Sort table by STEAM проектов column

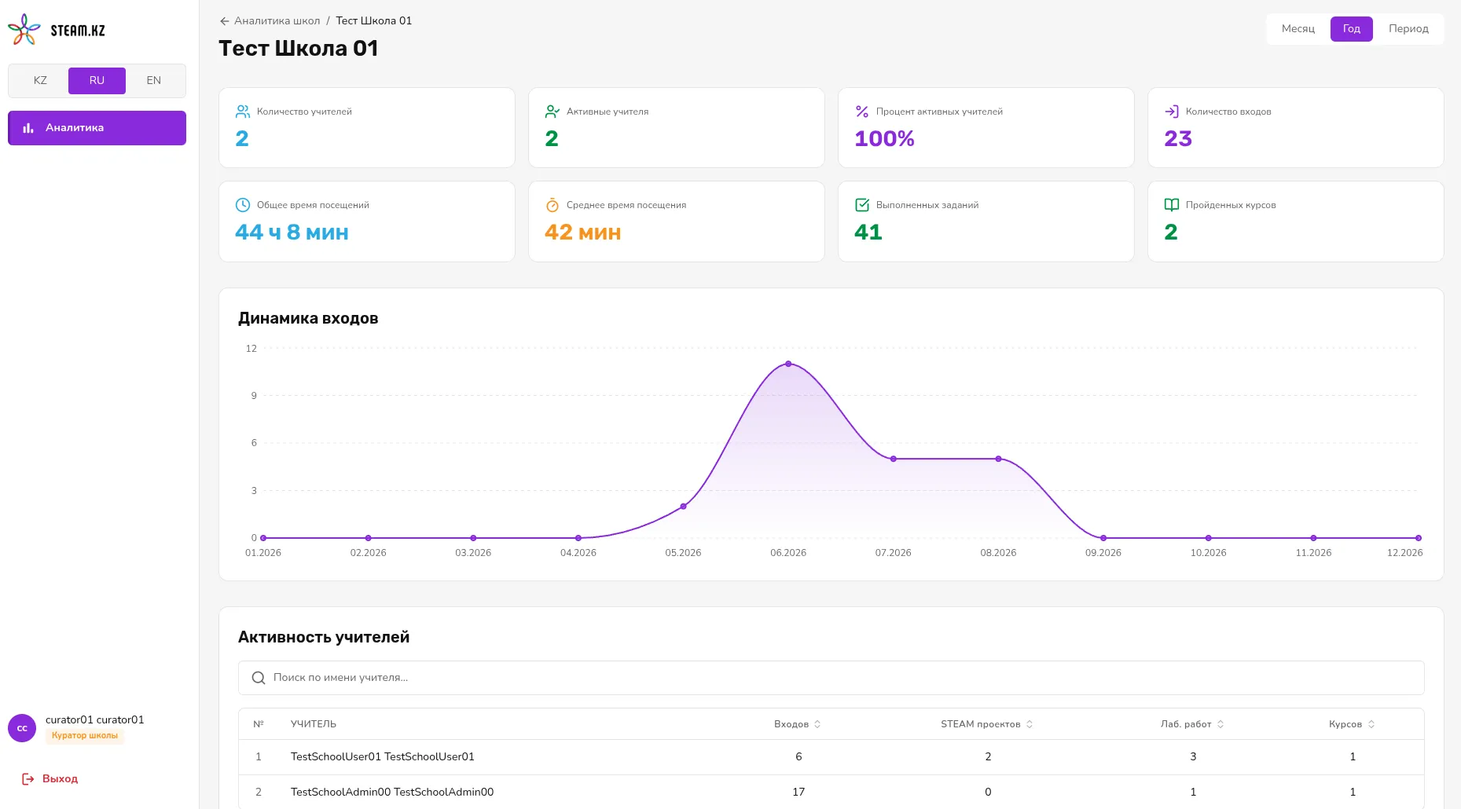[x=987, y=724]
